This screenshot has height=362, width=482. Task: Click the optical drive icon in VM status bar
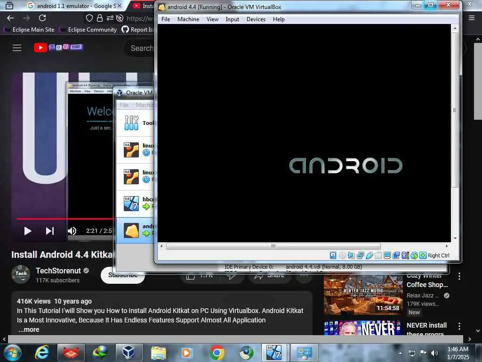[x=342, y=255]
